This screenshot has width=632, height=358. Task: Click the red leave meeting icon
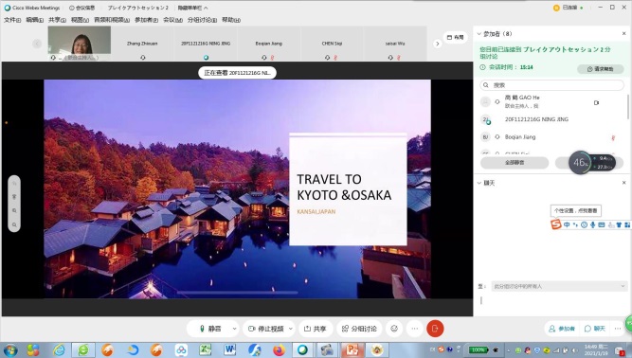[435, 329]
